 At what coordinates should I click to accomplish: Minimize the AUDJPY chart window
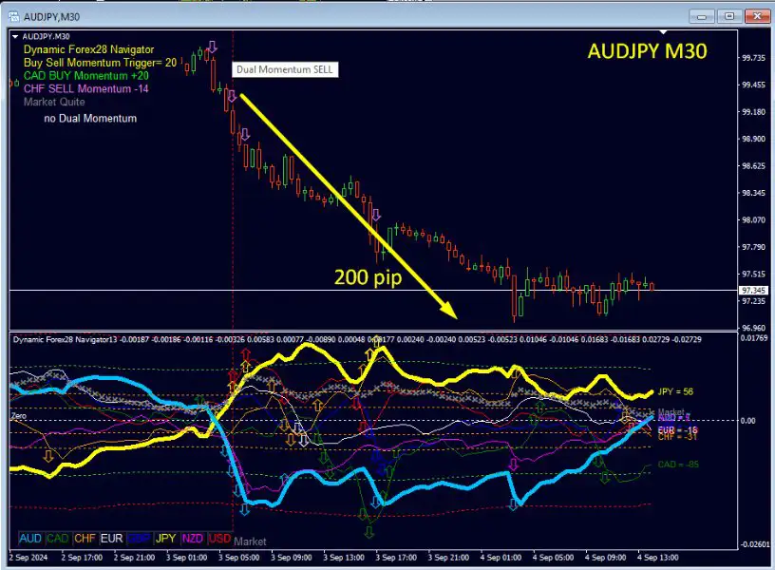pos(703,16)
